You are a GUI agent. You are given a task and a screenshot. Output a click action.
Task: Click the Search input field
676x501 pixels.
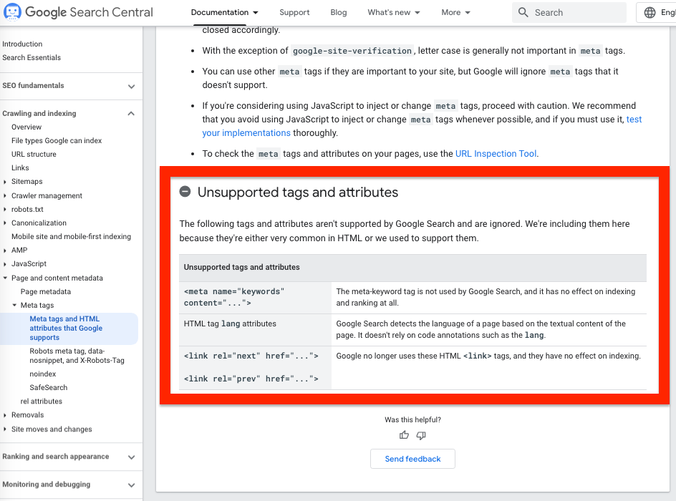[x=569, y=12]
